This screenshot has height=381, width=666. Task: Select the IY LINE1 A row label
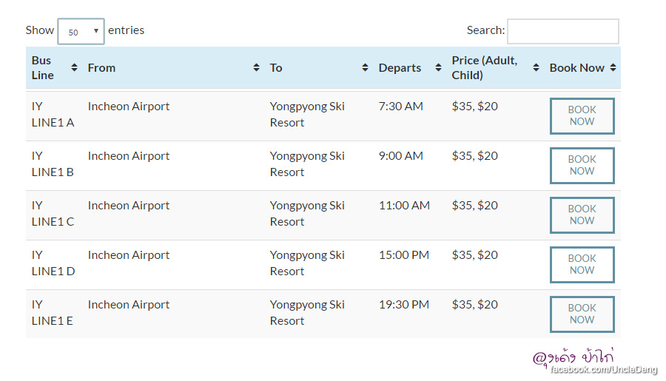(x=53, y=115)
